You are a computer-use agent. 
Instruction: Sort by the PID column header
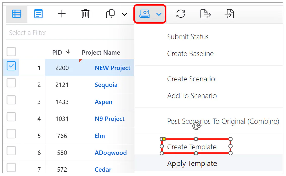pos(57,53)
